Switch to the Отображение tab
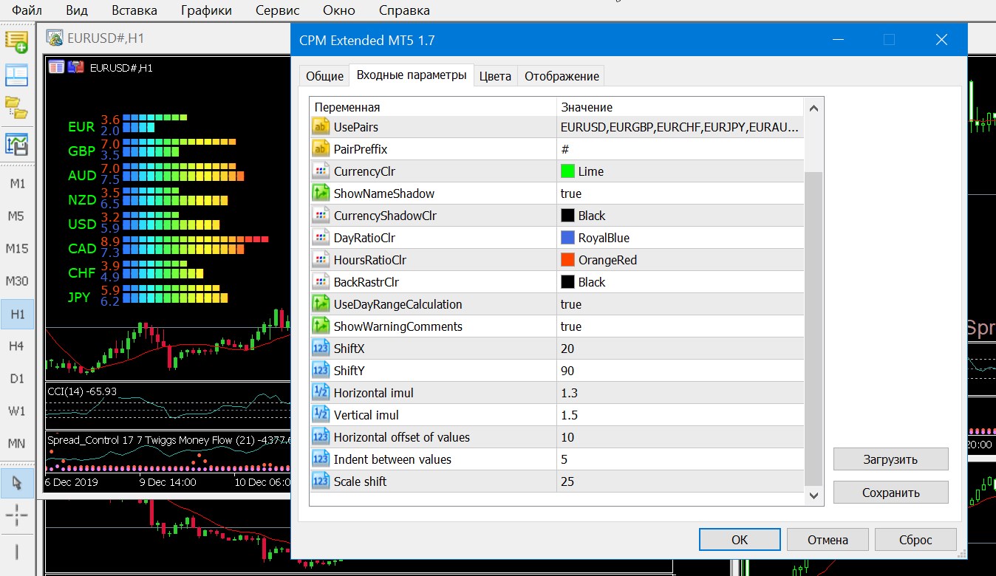The height and width of the screenshot is (576, 996). [562, 76]
